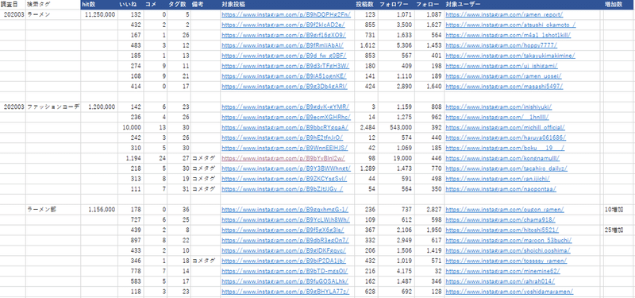Open post link B9bbcRYgqaA
Image resolution: width=635 pixels, height=298 pixels.
pos(285,127)
